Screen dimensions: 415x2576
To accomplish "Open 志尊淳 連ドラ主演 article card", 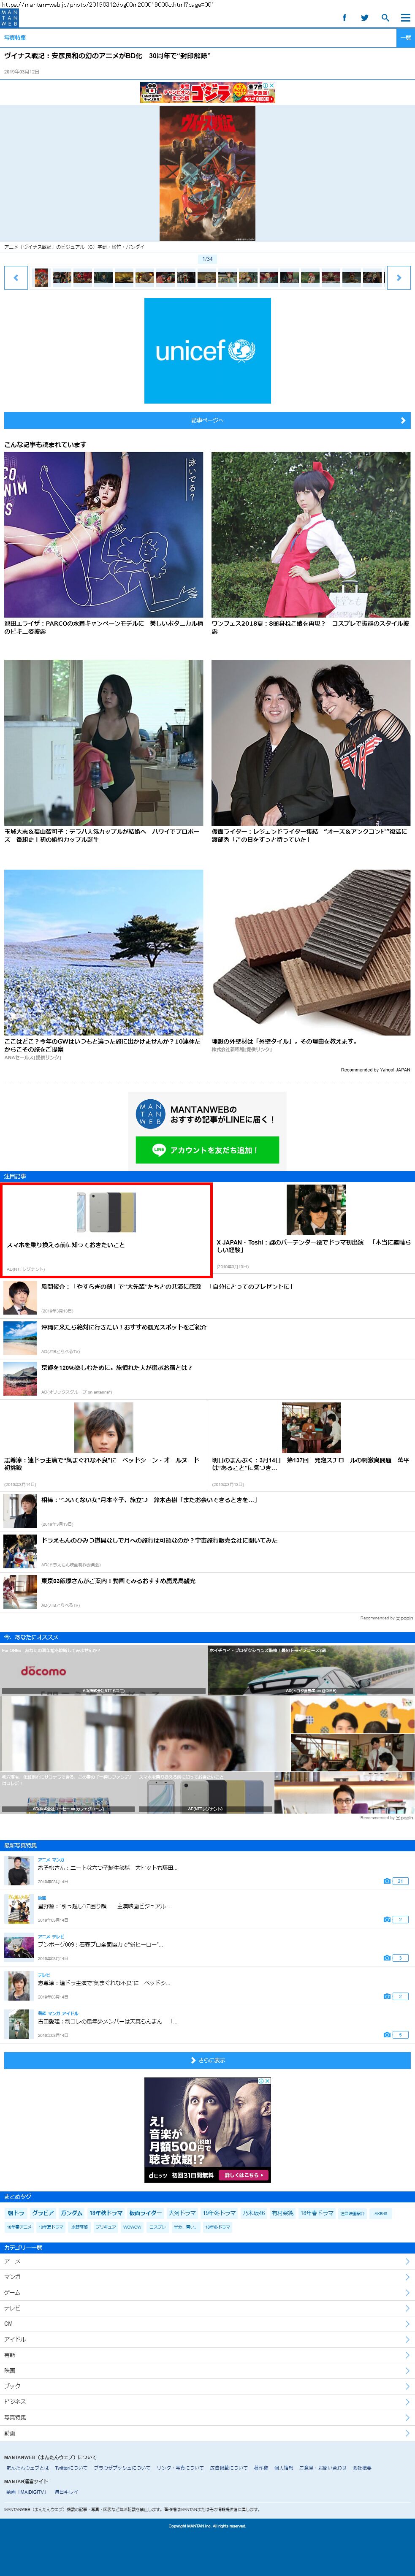I will tap(104, 1444).
